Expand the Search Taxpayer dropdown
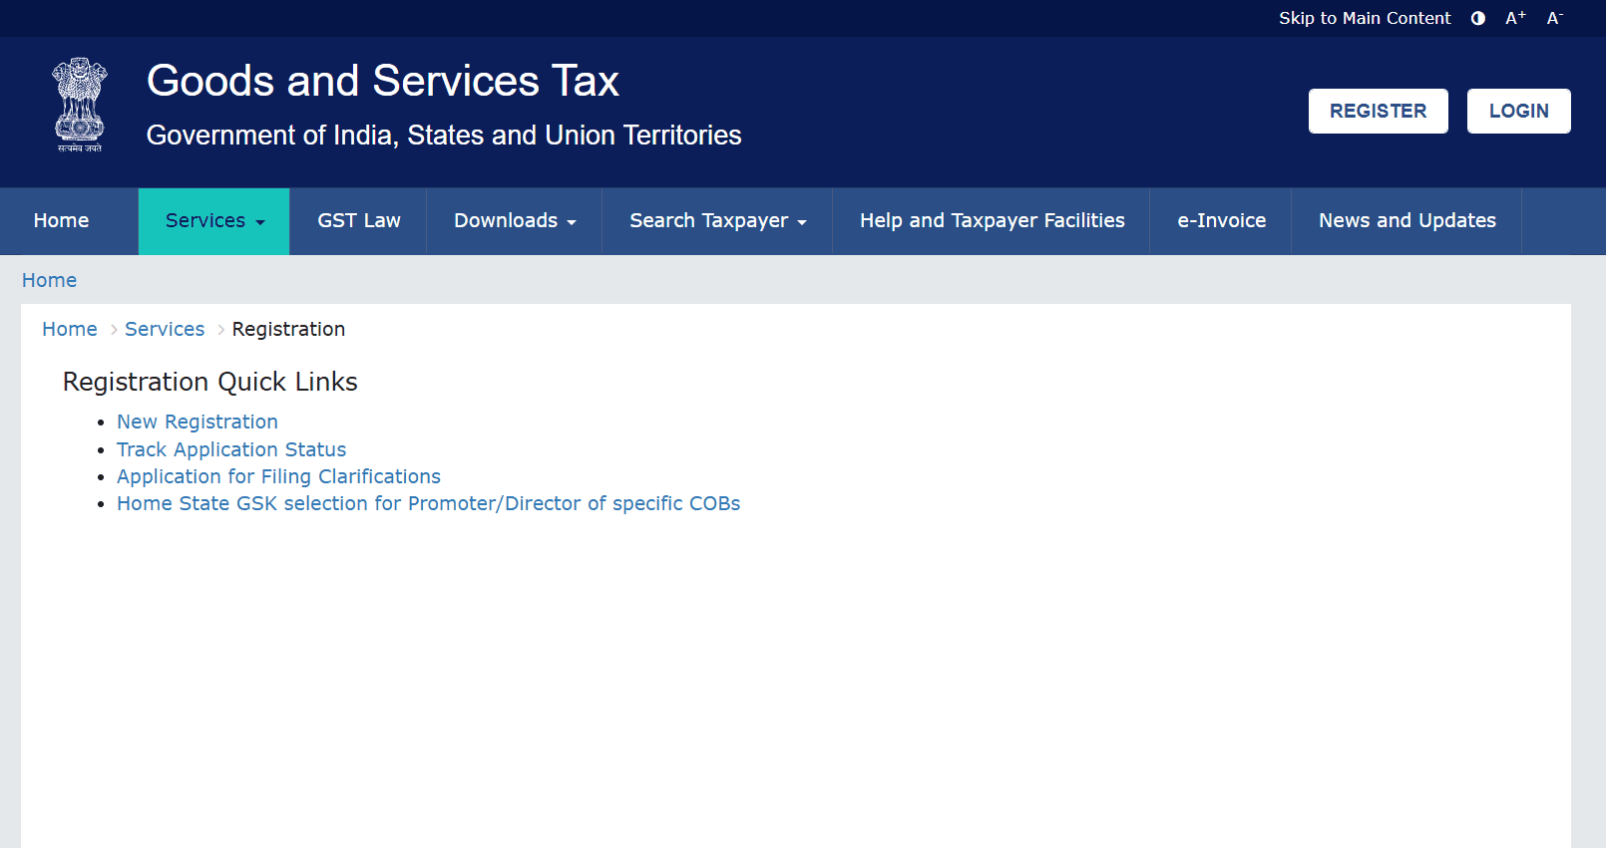 [716, 220]
